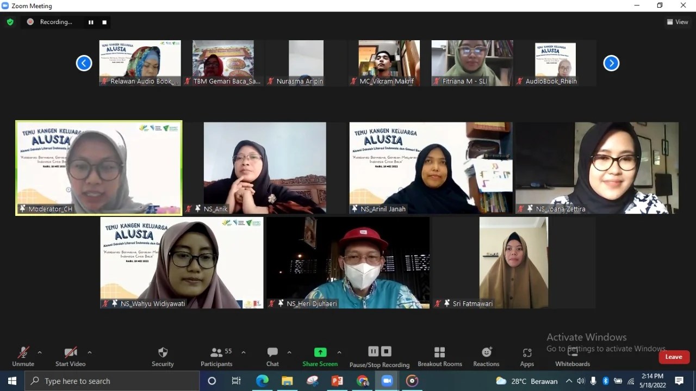This screenshot has height=391, width=696.
Task: Select NS_Heri Djuhaeri video tile
Action: (348, 263)
